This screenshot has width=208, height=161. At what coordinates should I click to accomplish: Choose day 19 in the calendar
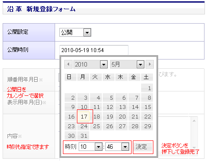click(x=109, y=116)
